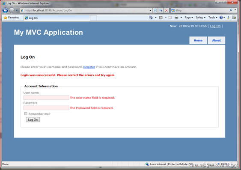Expand the address bar history dropdown

pos(150,10)
